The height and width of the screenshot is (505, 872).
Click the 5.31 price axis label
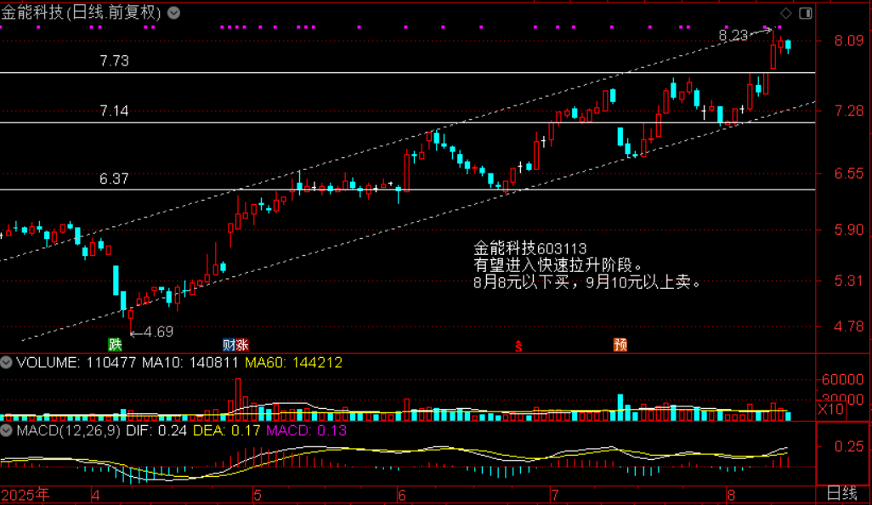[849, 281]
